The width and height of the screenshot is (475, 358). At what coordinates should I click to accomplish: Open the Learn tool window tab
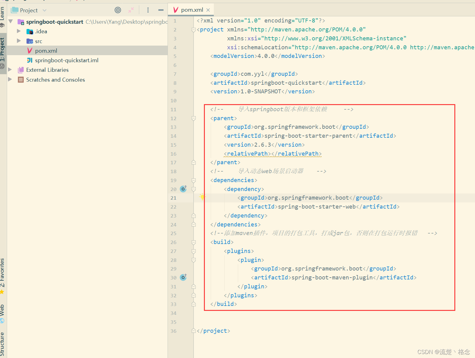[2, 17]
